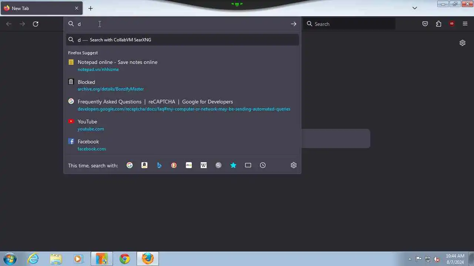Open the Windows Start menu
The height and width of the screenshot is (266, 474).
[x=10, y=259]
